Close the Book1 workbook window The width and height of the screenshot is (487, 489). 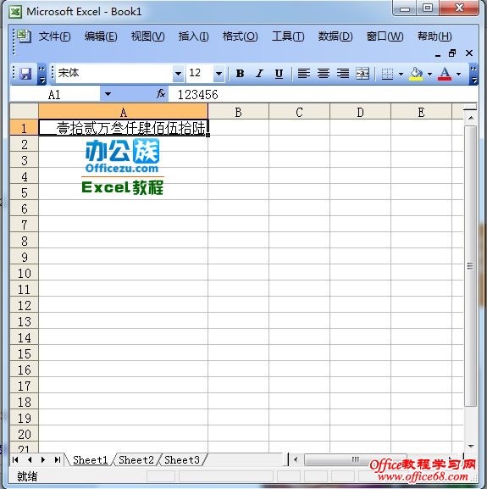(469, 53)
